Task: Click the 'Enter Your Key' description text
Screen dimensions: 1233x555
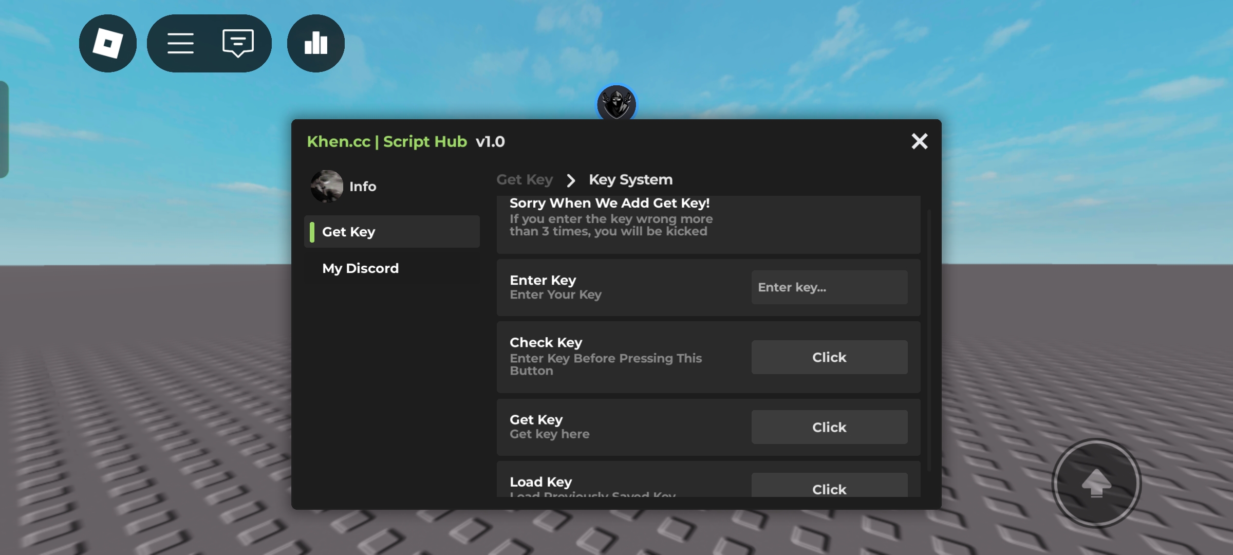Action: [555, 294]
